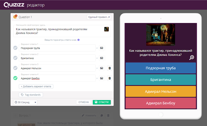Click the Question 1 title text

[25, 17]
